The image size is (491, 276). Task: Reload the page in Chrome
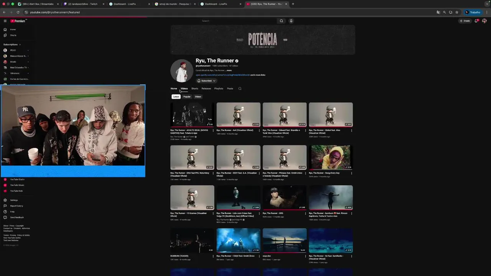18,12
